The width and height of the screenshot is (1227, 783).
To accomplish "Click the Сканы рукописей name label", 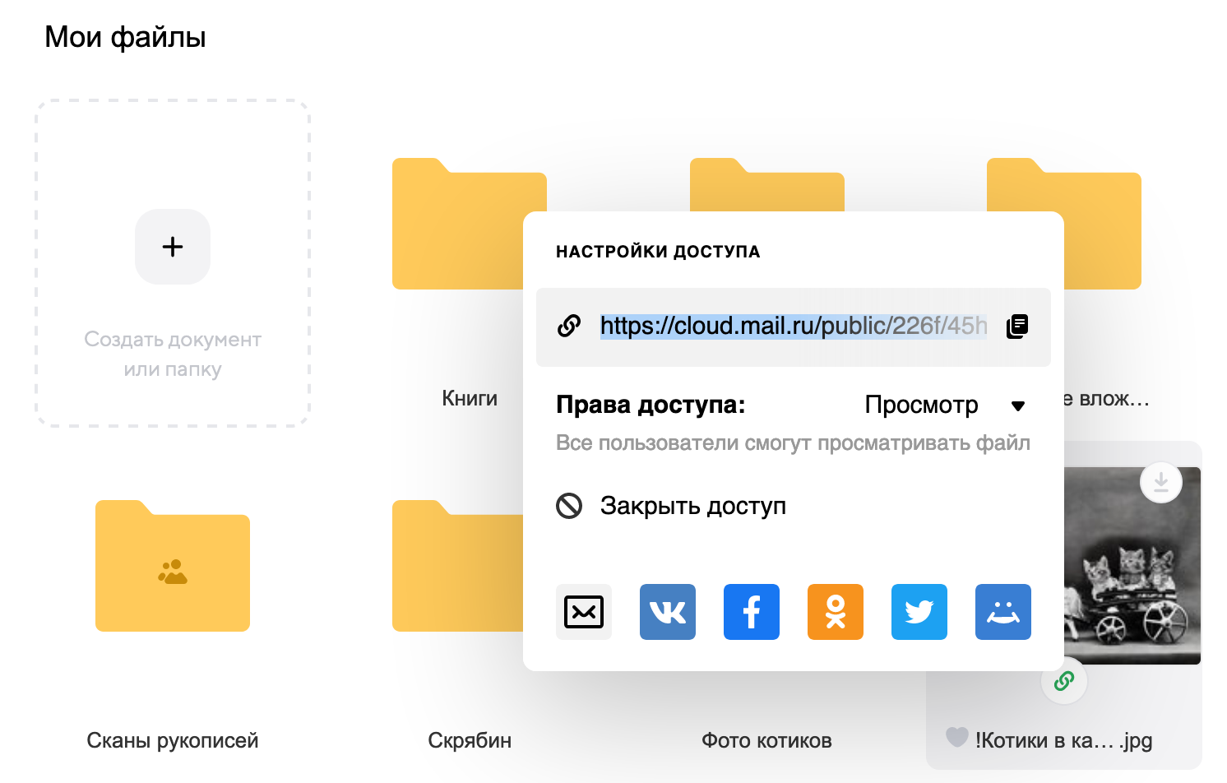I will [x=173, y=740].
